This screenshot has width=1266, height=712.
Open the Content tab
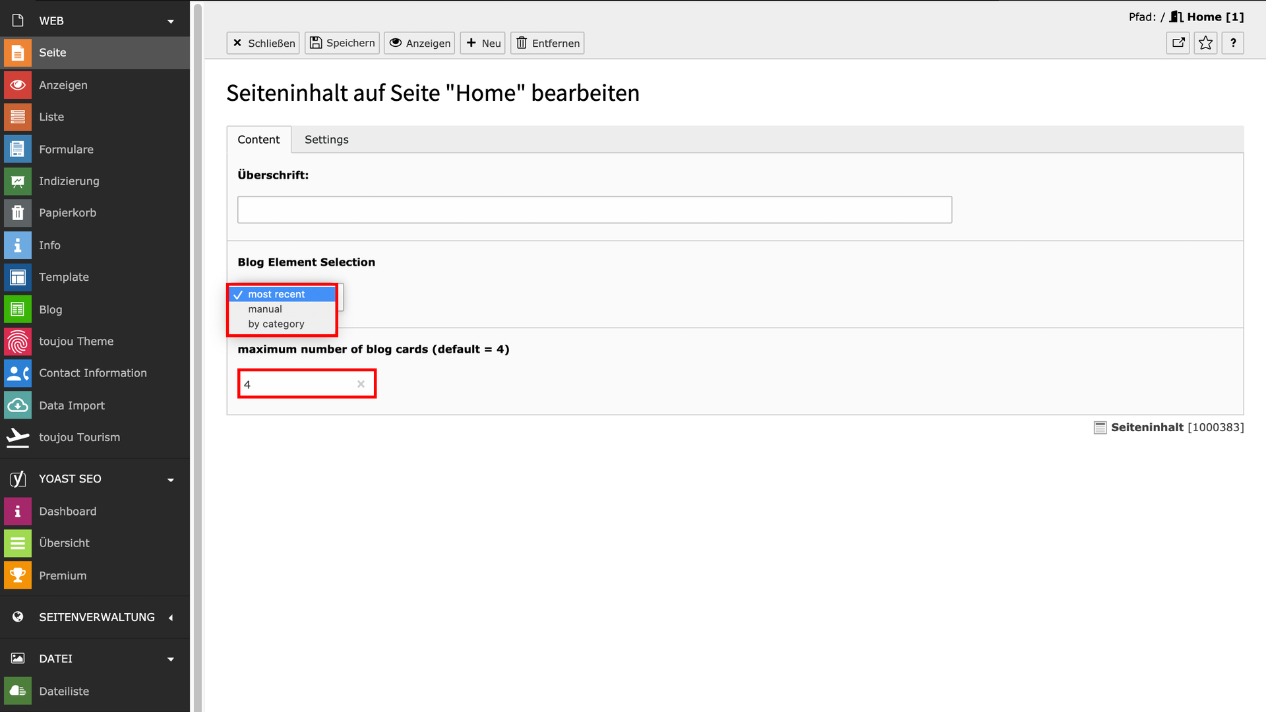[x=258, y=140]
